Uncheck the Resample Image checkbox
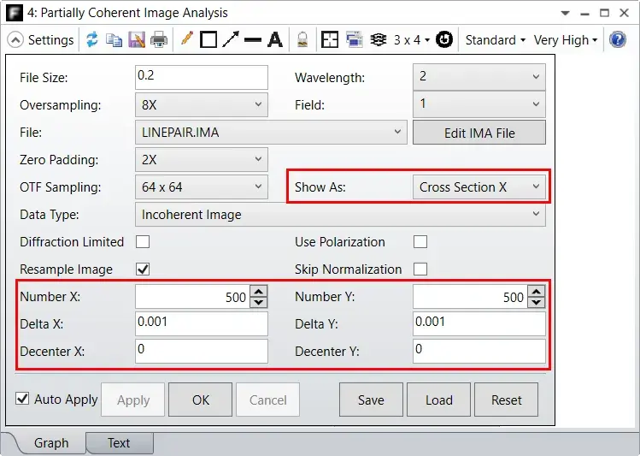The width and height of the screenshot is (640, 456). 143,269
